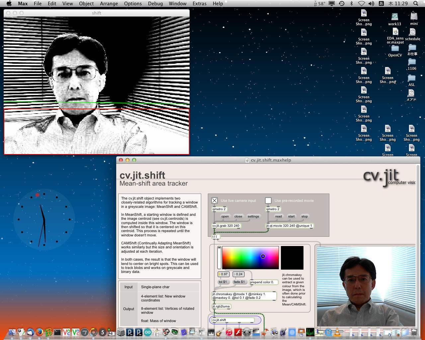Open the mini hard disk icon
The image size is (425, 340).
[x=414, y=16]
